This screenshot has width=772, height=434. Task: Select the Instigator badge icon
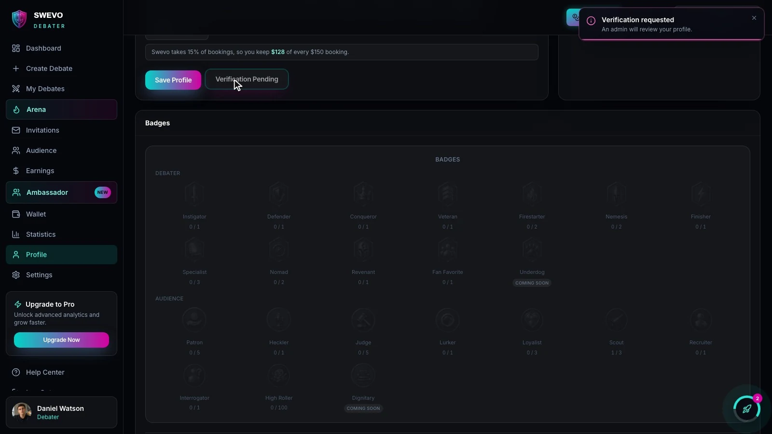pos(194,194)
